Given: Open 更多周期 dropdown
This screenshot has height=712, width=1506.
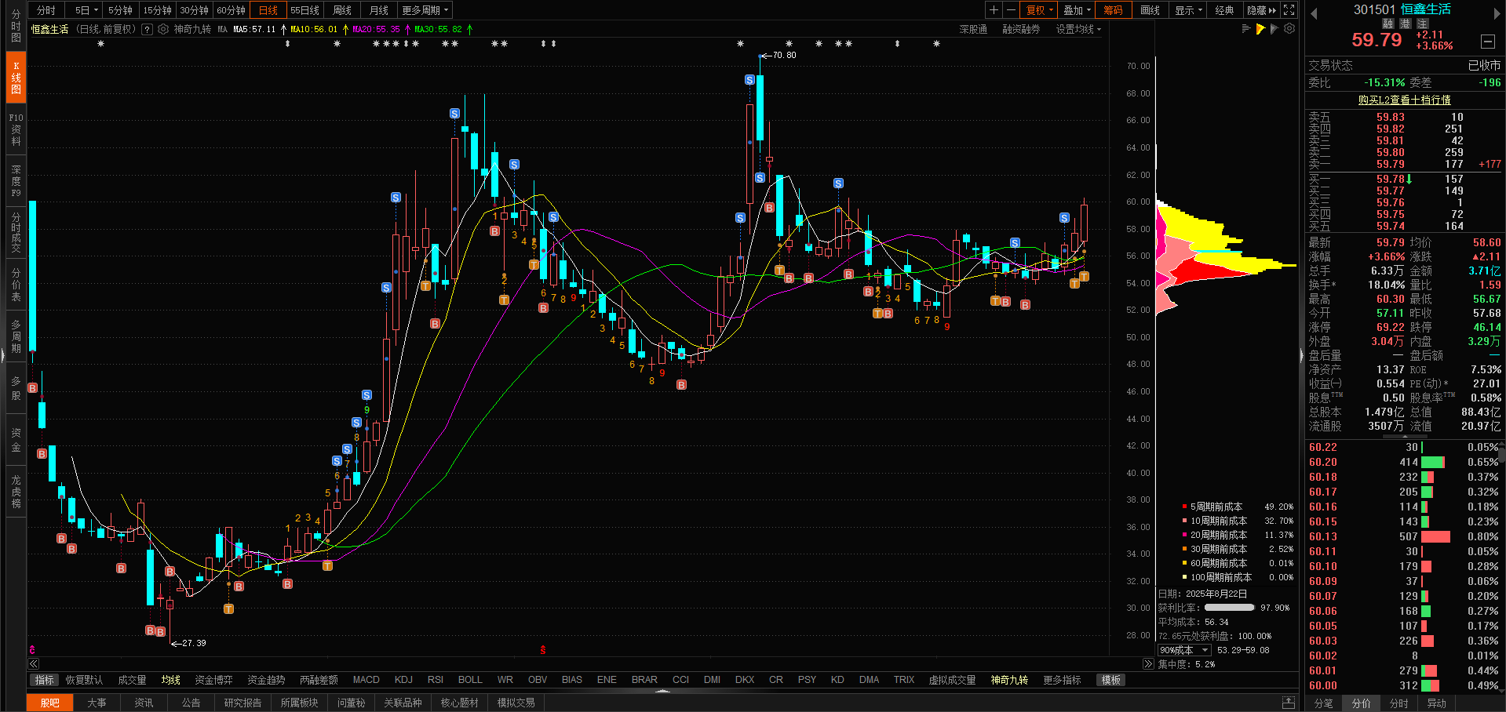Looking at the screenshot, I should [425, 10].
